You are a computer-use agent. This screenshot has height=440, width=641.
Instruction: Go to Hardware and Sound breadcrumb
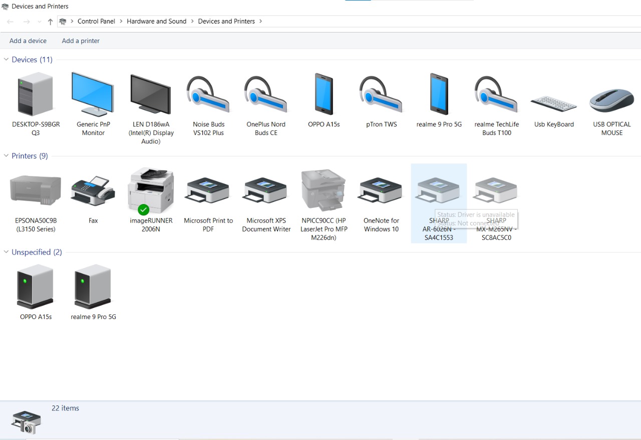point(156,21)
